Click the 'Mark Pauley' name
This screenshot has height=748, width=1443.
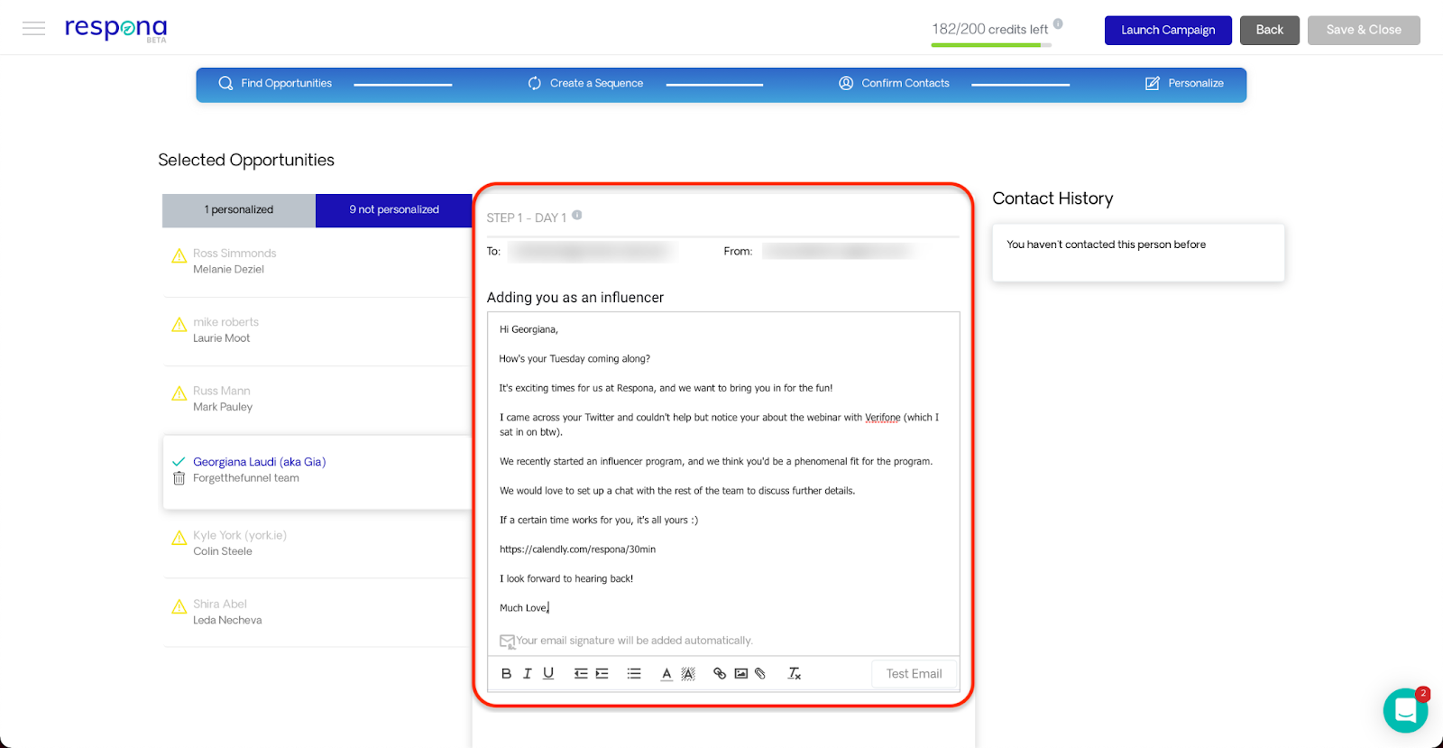pos(223,407)
